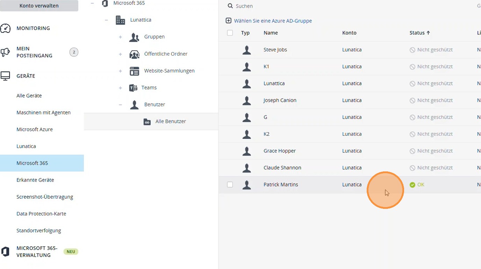Sort by the Name column header
The image size is (481, 269).
(271, 33)
